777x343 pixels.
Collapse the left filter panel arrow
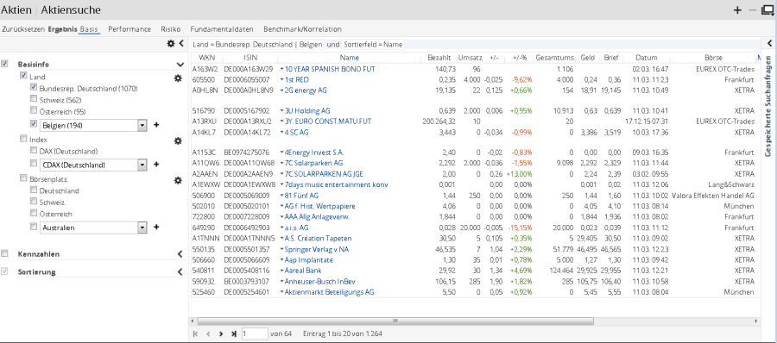[x=181, y=44]
